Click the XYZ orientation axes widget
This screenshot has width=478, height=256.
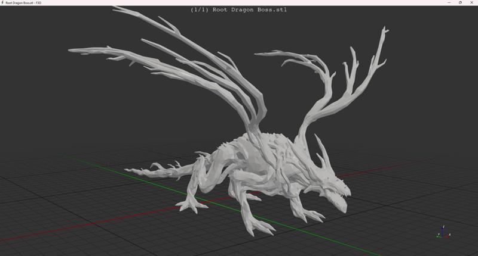click(443, 232)
